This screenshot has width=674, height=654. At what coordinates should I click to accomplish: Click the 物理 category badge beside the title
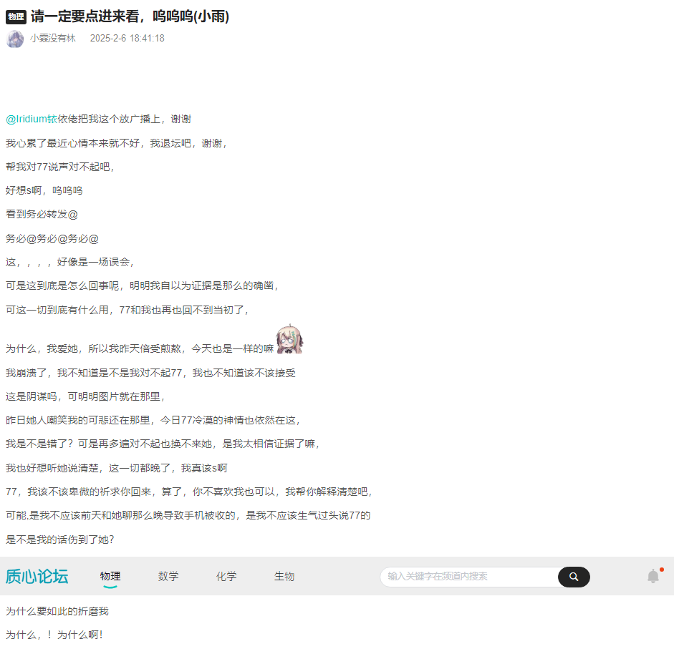(x=16, y=17)
